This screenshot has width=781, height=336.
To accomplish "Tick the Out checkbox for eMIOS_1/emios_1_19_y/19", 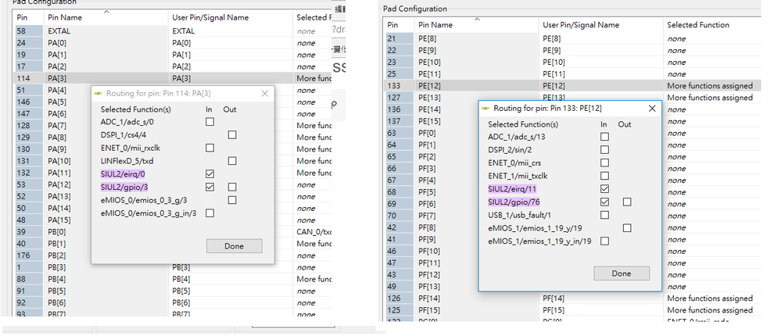I will tap(626, 228).
